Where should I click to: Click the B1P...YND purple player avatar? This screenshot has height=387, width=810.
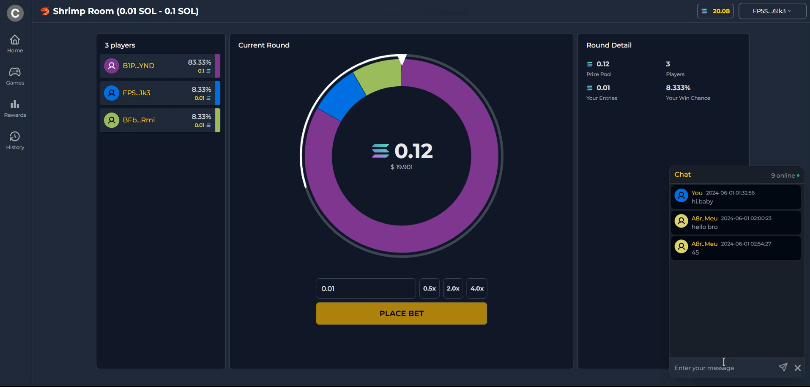[x=112, y=66]
